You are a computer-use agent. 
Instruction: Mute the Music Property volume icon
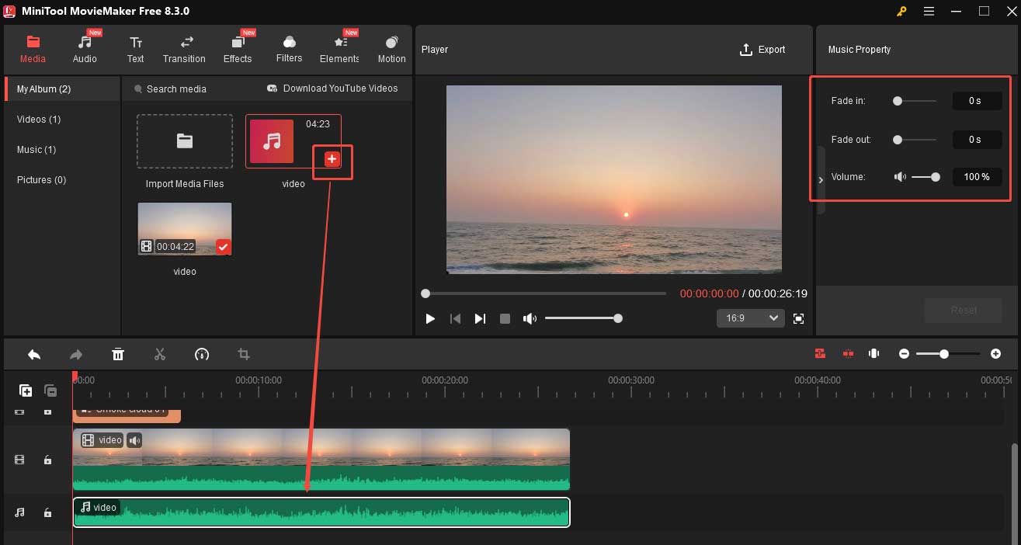click(x=900, y=177)
